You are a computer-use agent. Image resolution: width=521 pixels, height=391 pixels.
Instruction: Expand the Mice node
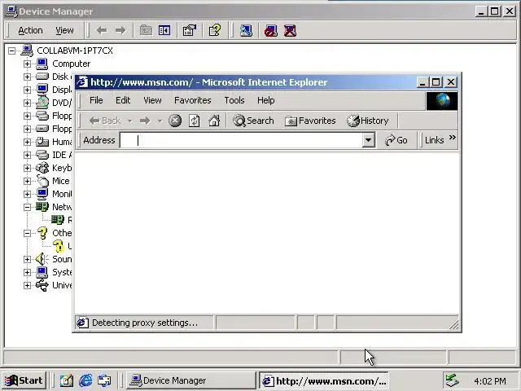pyautogui.click(x=27, y=181)
